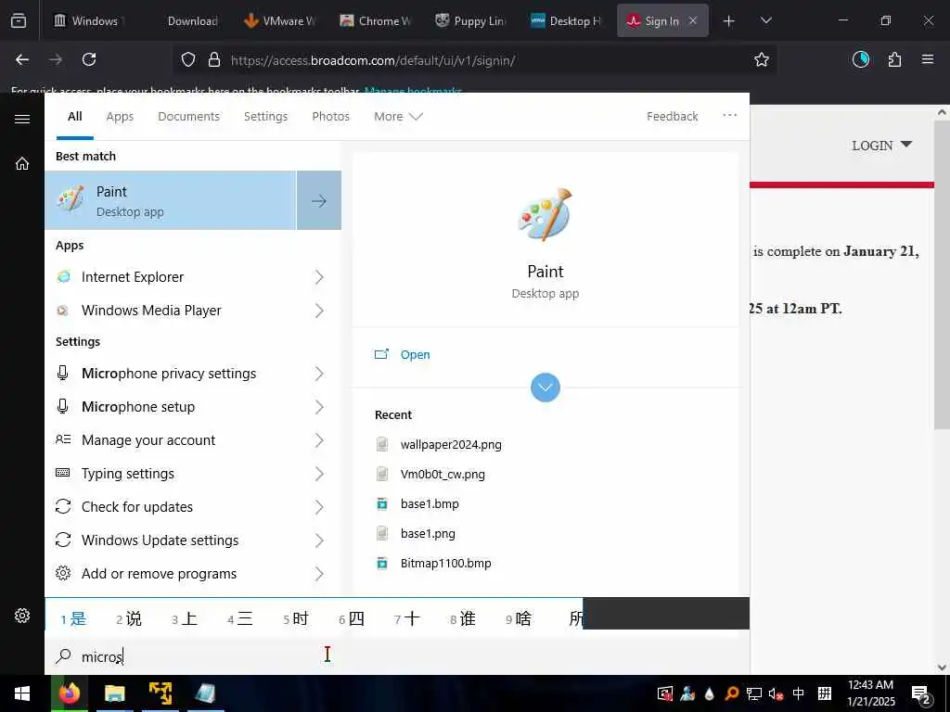Open recent file wallpaper2024.png
Screen dimensions: 950x712
tap(451, 444)
